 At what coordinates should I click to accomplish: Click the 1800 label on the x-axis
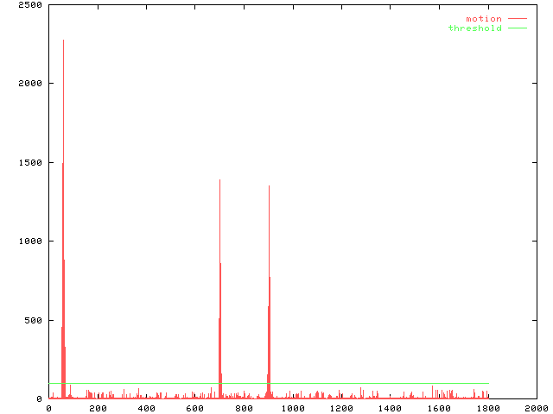pos(487,409)
